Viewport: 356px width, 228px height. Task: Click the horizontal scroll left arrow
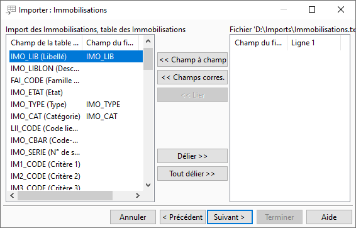tap(12, 195)
